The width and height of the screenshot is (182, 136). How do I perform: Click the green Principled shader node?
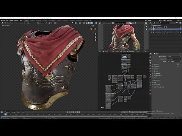(139, 81)
